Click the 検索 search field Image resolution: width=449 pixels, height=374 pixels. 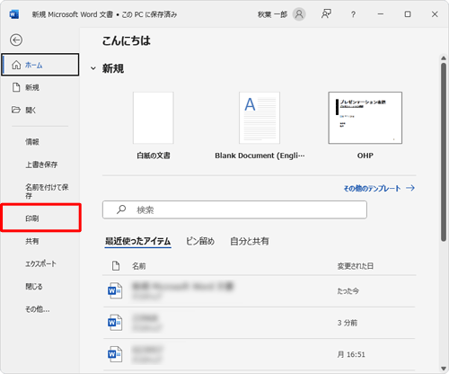pyautogui.click(x=234, y=209)
